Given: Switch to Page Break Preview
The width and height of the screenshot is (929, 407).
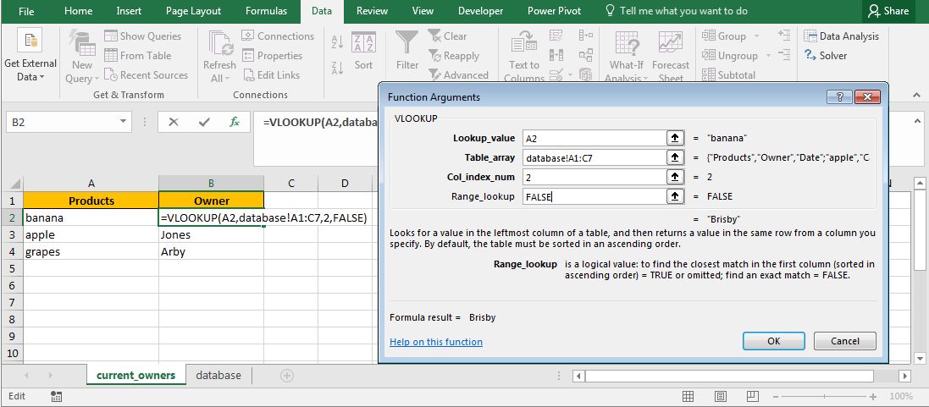Looking at the screenshot, I should click(x=753, y=396).
